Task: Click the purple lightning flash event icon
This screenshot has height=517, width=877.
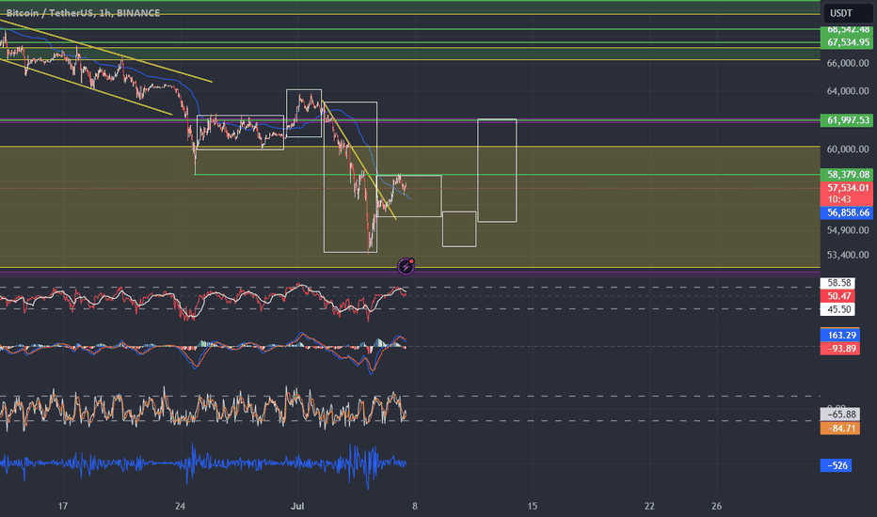Action: [x=407, y=267]
